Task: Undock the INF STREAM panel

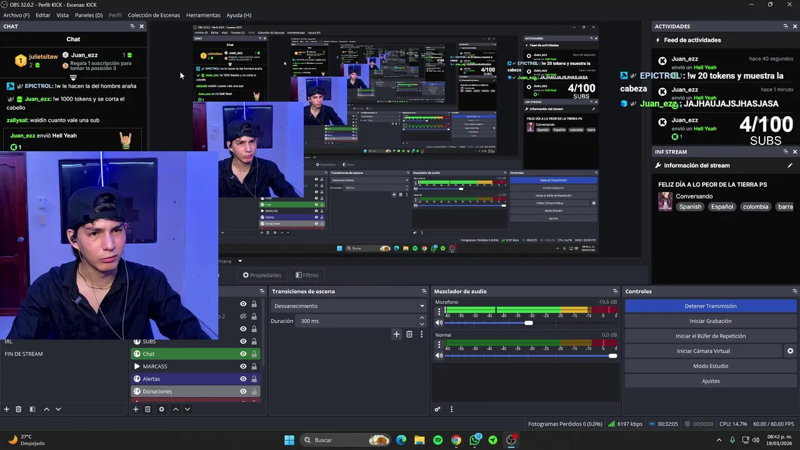Action: tap(786, 152)
